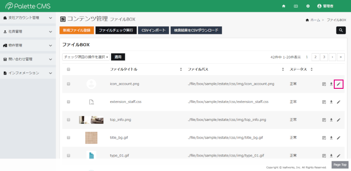Download extension_staff.css file
This screenshot has height=171, width=351.
tap(331, 102)
